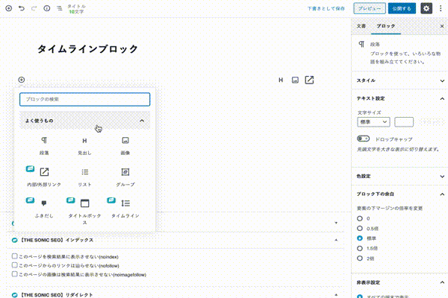
Task: Click the reset font size button
Action: pyautogui.click(x=432, y=122)
